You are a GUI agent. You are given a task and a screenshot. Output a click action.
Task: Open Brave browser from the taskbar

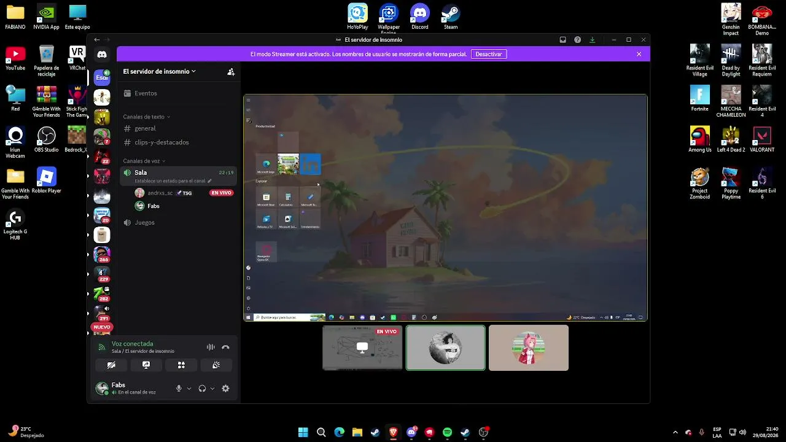393,432
